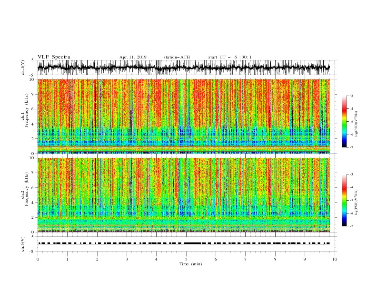Click the ch.2 PSD color bar
Screen dimensions: 377x291
coord(344,200)
